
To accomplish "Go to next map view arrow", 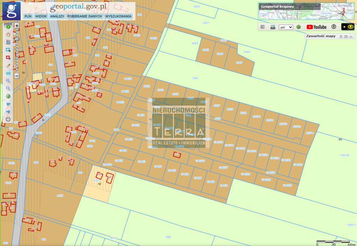I will tap(8, 112).
